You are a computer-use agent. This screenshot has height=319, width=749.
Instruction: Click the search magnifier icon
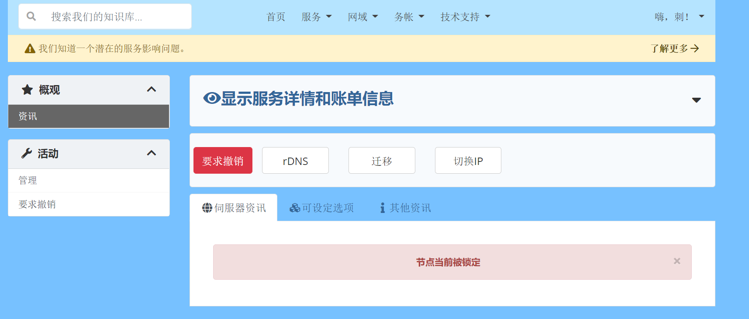[x=31, y=17]
